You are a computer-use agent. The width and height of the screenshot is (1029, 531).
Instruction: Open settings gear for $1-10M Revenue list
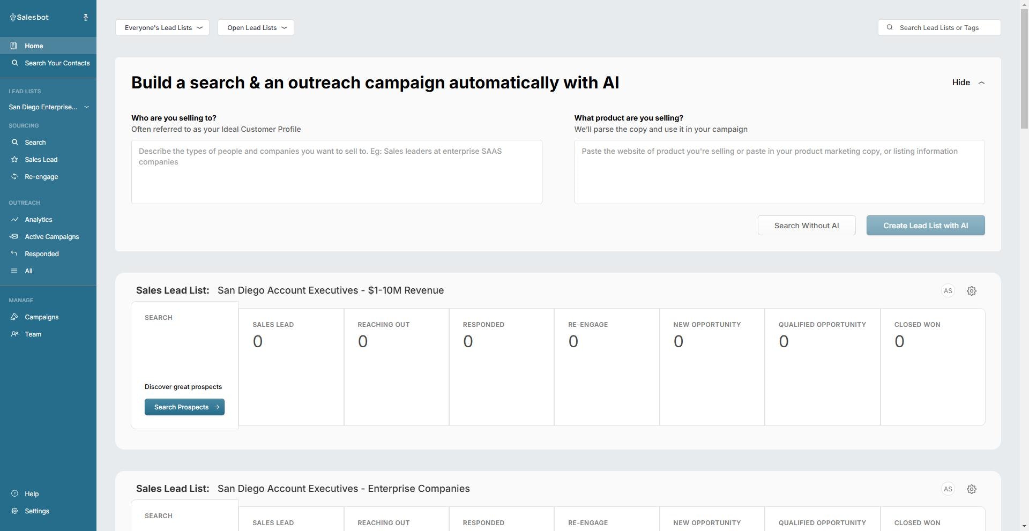(971, 291)
